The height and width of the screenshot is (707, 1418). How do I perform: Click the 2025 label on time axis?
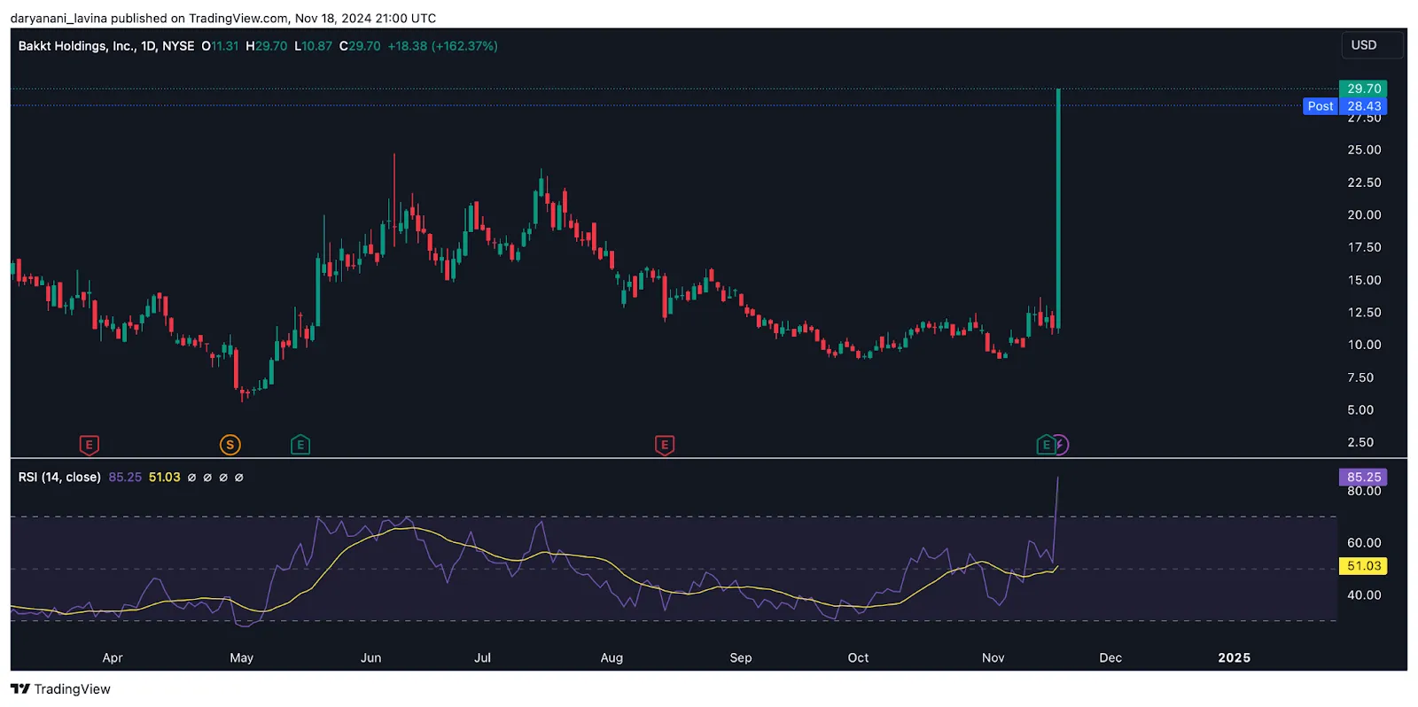click(x=1234, y=657)
